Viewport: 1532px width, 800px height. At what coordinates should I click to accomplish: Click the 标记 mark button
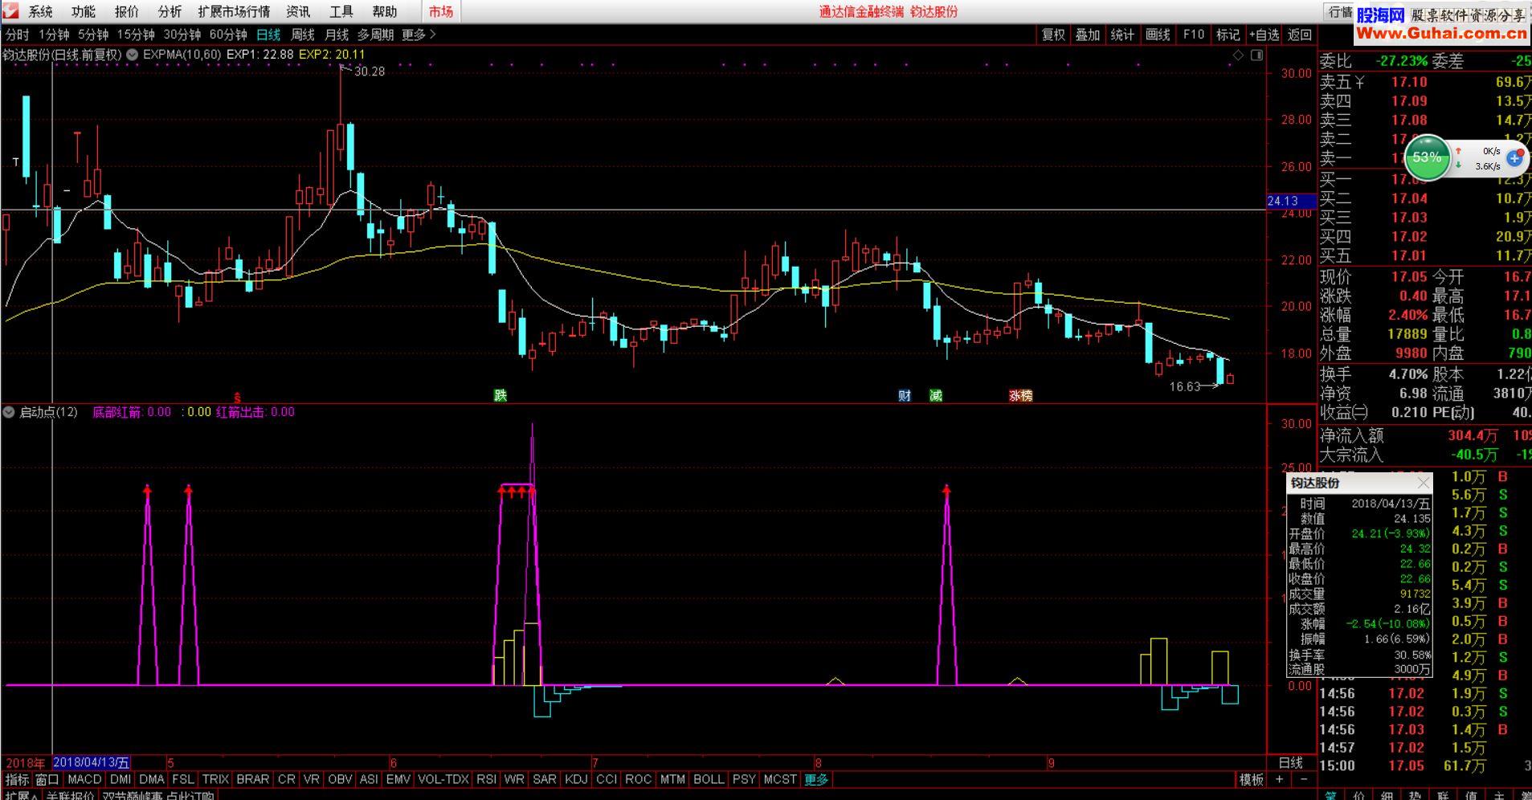tap(1228, 35)
